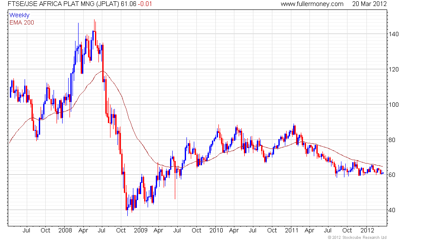Click the red 'EMA 200' legend label

click(22, 22)
